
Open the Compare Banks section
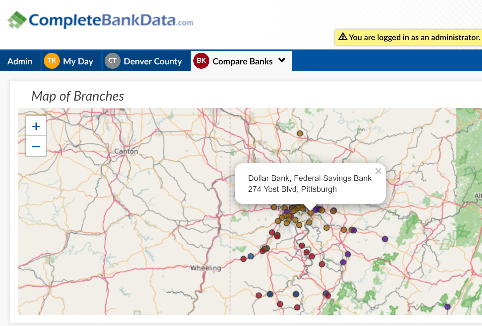pyautogui.click(x=242, y=61)
